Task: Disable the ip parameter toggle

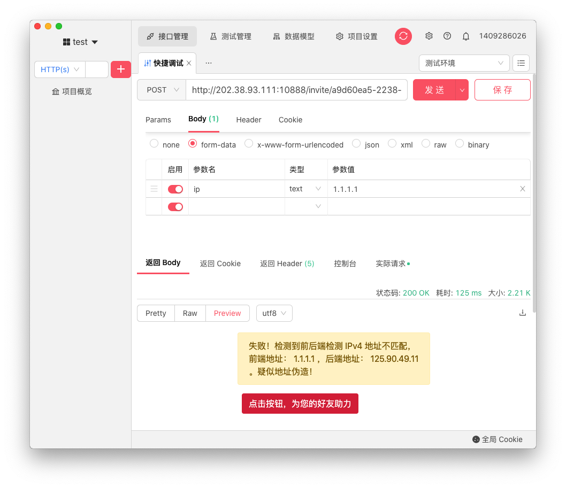Action: click(175, 189)
